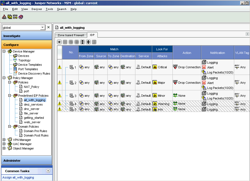Image resolution: width=250 pixels, height=181 pixels.
Task: Select NAT_Policy in the Policies tree
Action: [31, 87]
